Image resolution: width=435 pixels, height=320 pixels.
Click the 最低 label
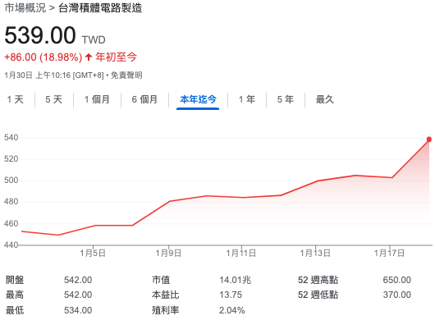click(15, 310)
